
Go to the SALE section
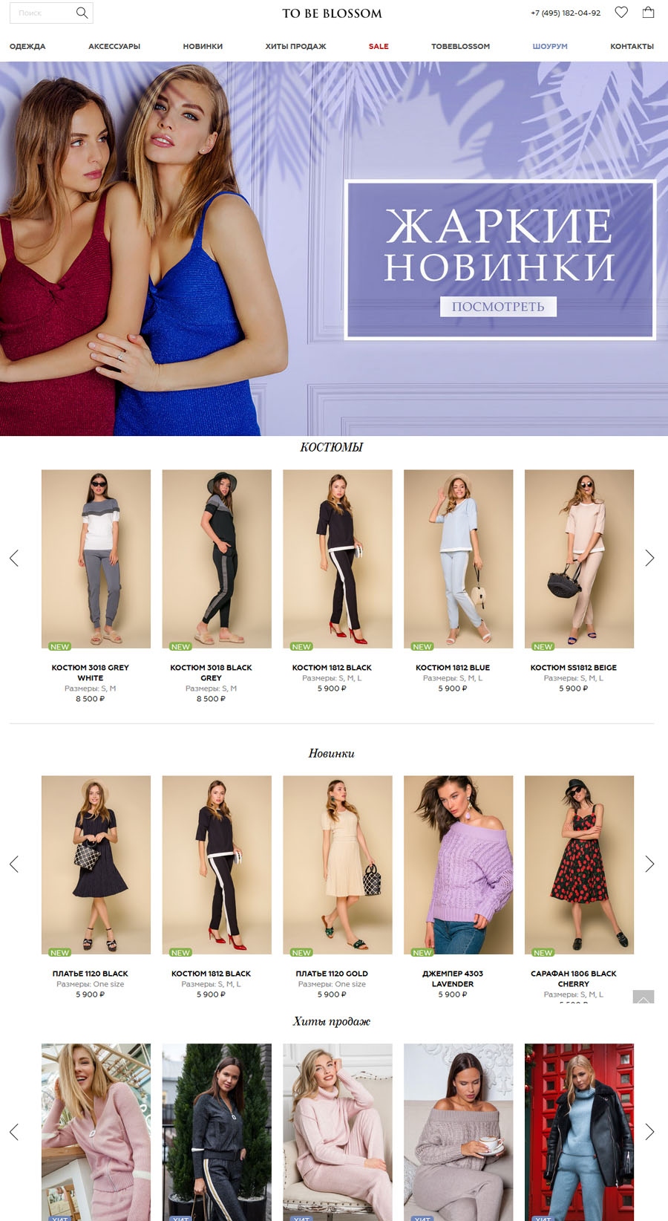(379, 46)
